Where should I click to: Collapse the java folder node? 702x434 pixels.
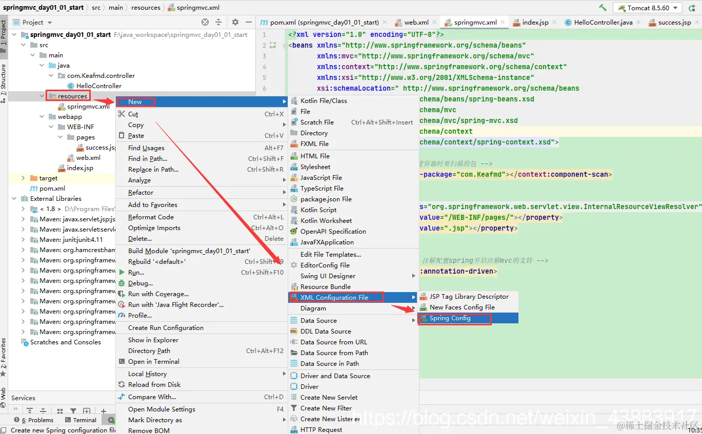[42, 66]
